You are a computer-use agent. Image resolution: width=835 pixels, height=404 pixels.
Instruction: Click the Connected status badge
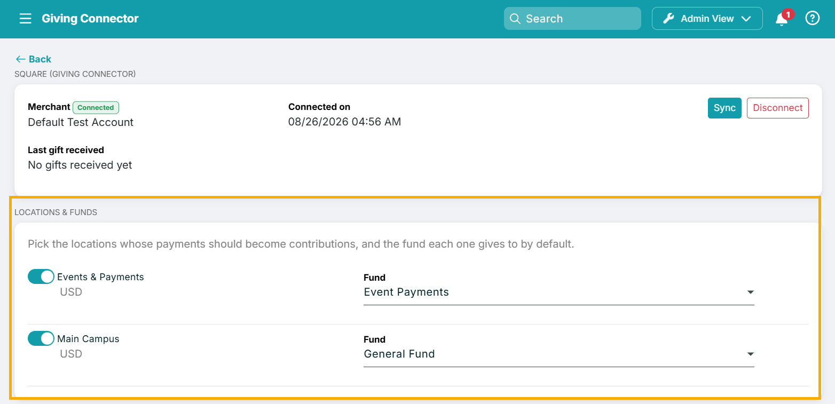(x=96, y=107)
